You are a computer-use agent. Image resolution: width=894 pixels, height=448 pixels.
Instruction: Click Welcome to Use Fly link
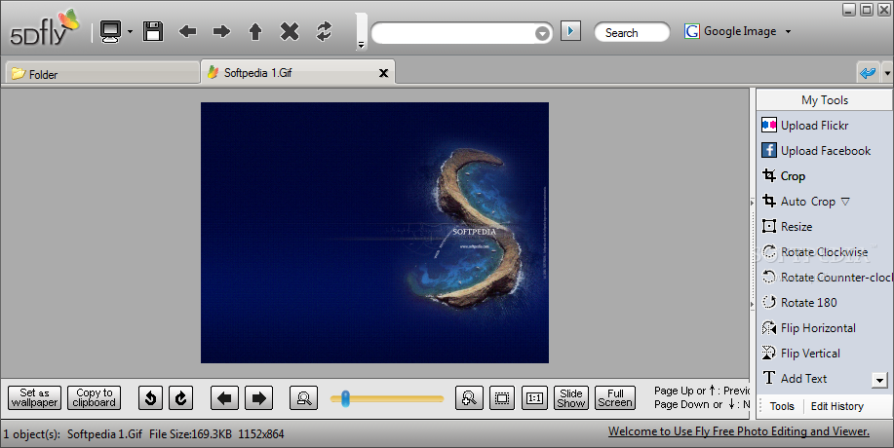pyautogui.click(x=739, y=431)
